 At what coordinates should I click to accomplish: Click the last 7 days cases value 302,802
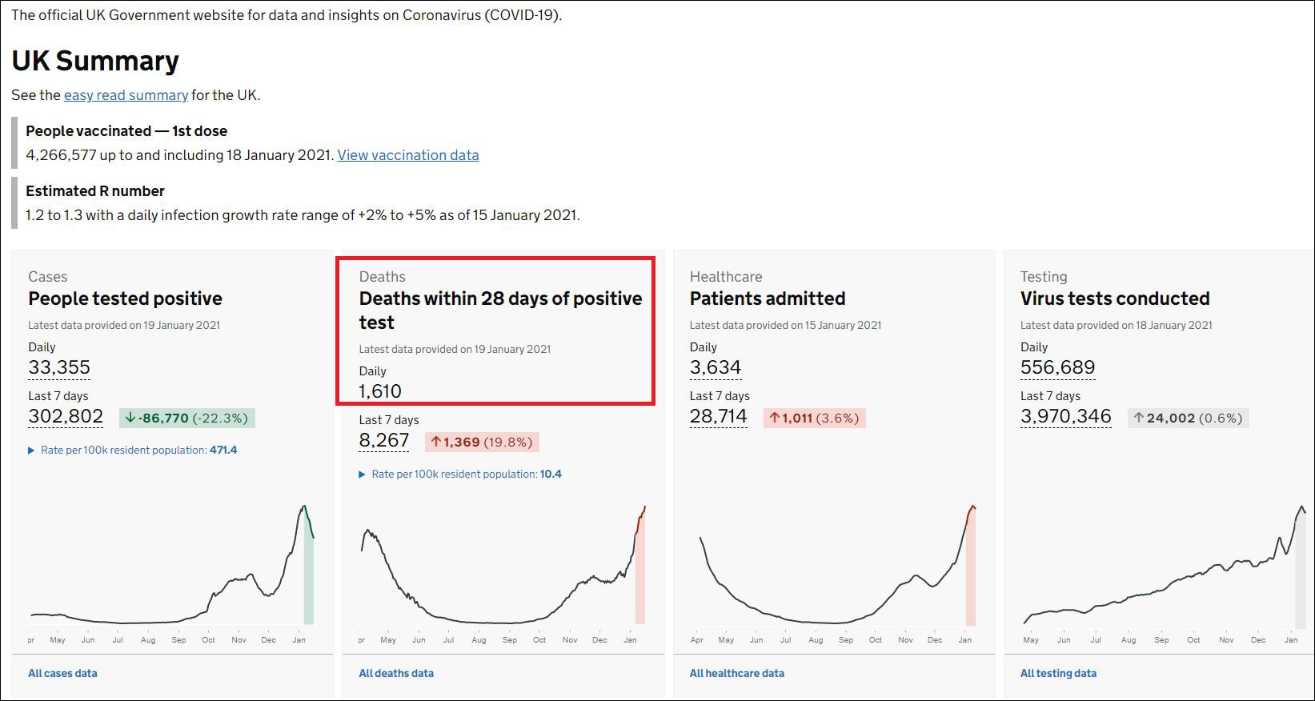pyautogui.click(x=66, y=417)
